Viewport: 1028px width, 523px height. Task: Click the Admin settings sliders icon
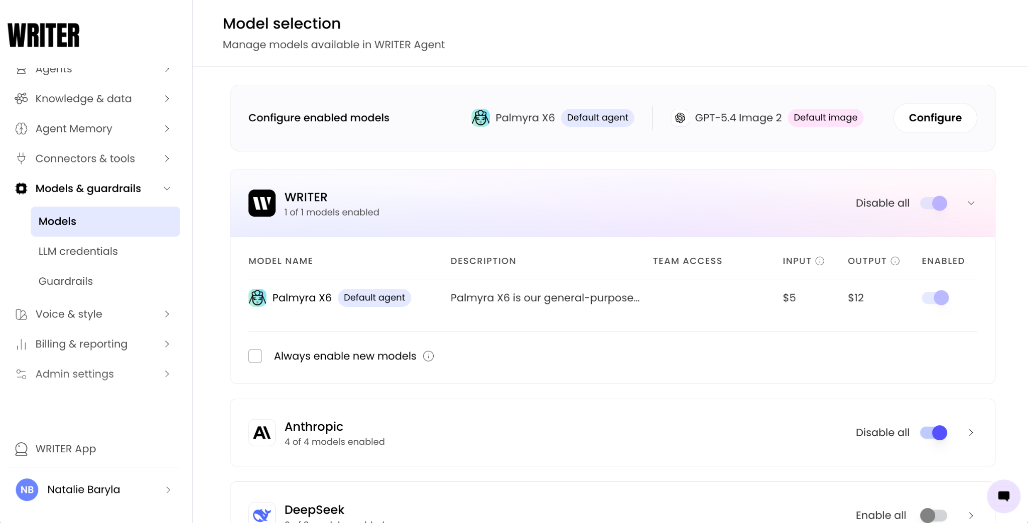[x=21, y=374]
